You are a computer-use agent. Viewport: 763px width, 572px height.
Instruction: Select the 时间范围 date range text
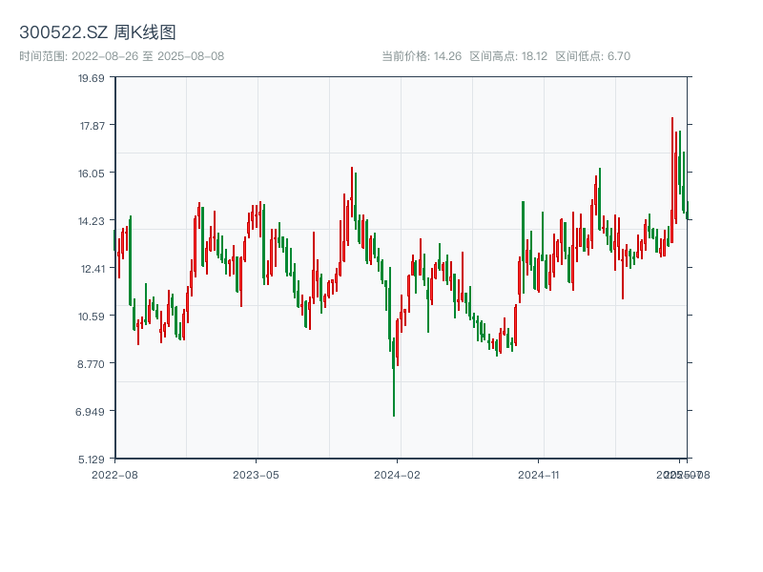pos(121,56)
